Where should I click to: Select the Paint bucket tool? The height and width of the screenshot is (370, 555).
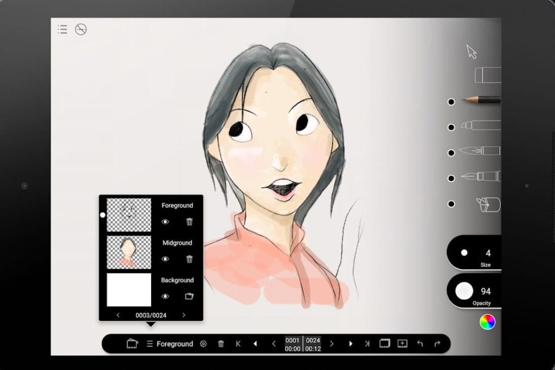coord(488,204)
